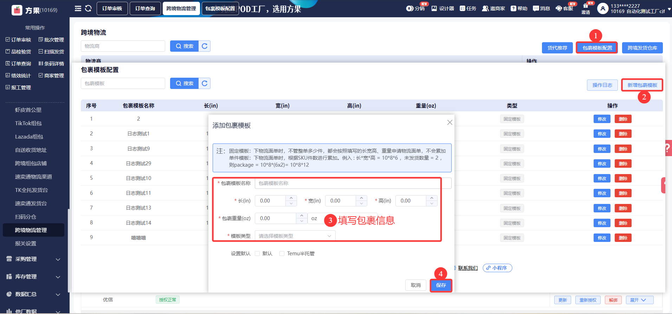Open the 分销 icon in the top bar

[415, 8]
